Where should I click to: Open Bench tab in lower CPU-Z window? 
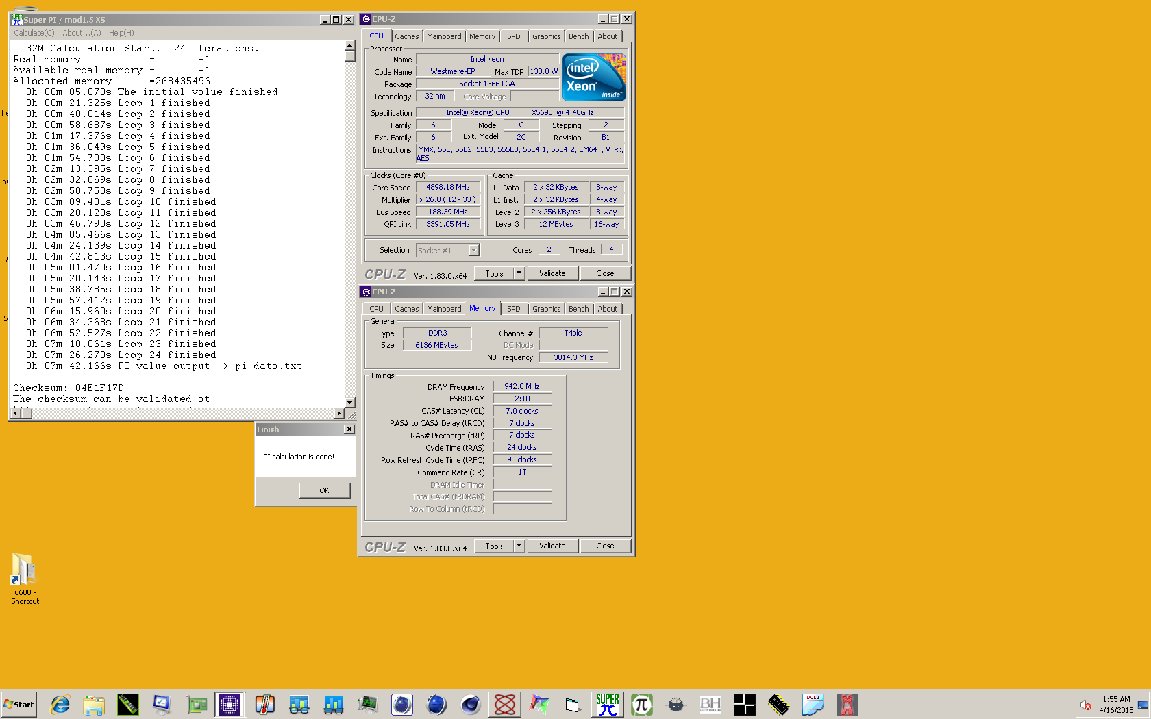pyautogui.click(x=579, y=309)
